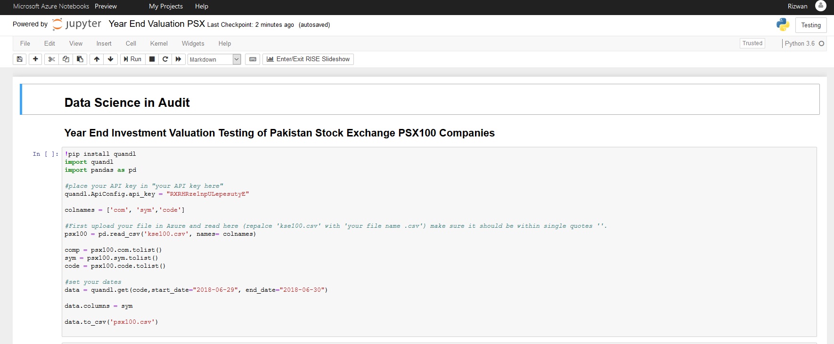Click the data.to_csv('psx100.csv') line
Image resolution: width=834 pixels, height=344 pixels.
[111, 322]
